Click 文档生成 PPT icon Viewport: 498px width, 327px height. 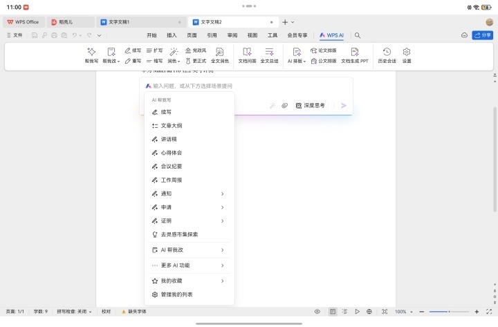(355, 55)
